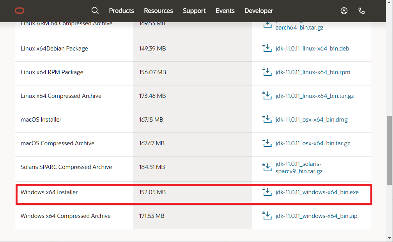This screenshot has width=393, height=242.
Task: Download jdk-11.0.11_linux-x64_bin.deb link
Action: (312, 49)
